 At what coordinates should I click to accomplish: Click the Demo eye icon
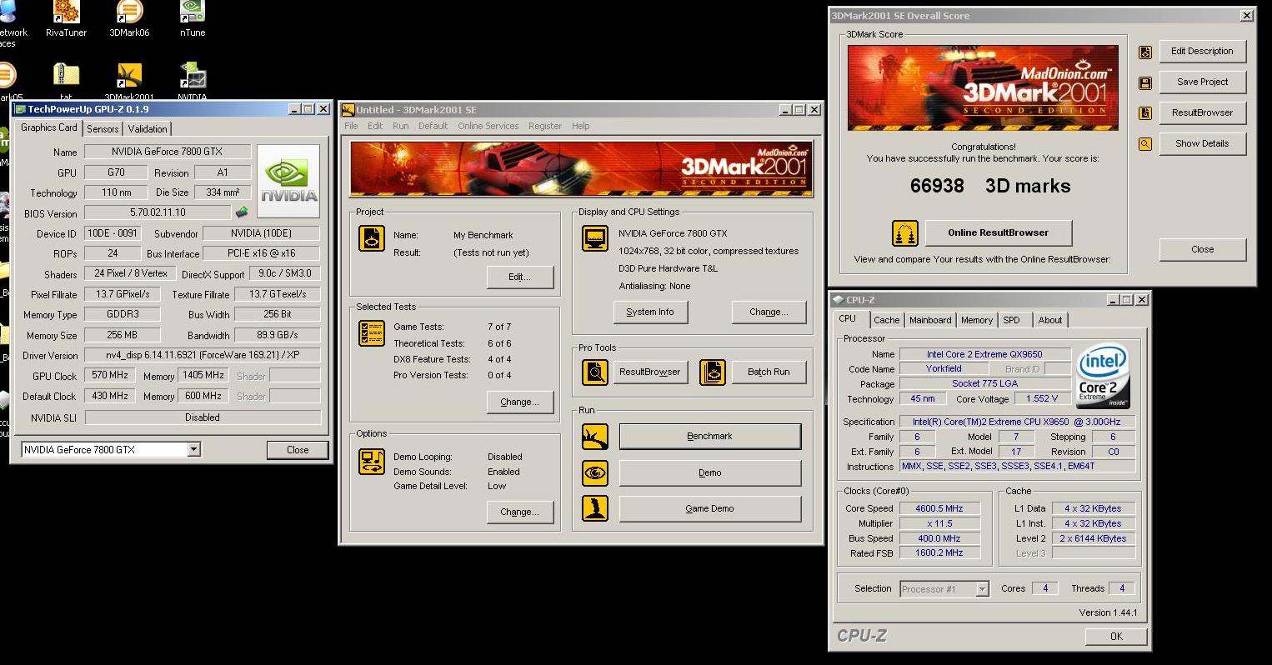(x=595, y=472)
